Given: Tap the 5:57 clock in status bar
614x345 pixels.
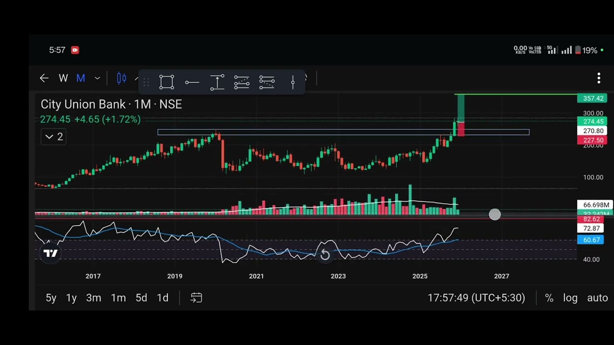Looking at the screenshot, I should coord(57,50).
